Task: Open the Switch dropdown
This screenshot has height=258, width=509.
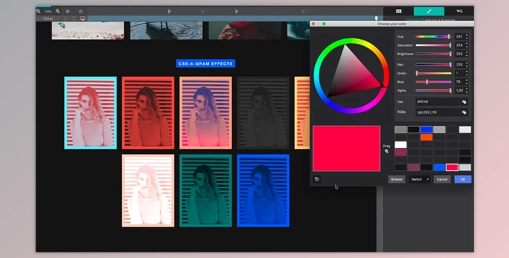Action: coord(420,179)
